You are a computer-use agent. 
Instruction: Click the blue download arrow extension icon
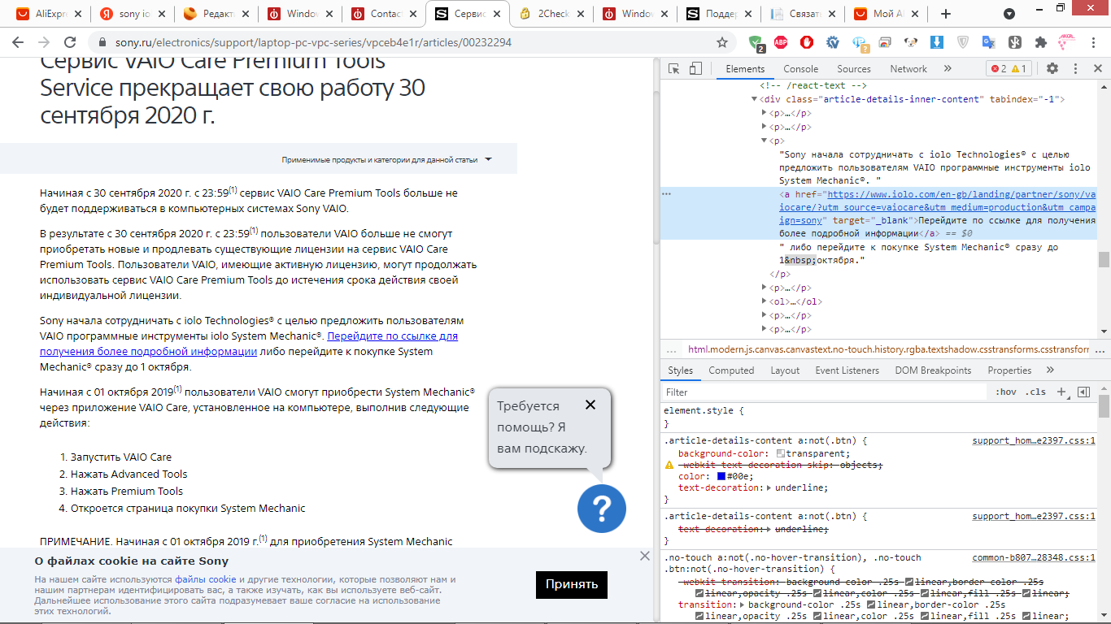point(937,42)
